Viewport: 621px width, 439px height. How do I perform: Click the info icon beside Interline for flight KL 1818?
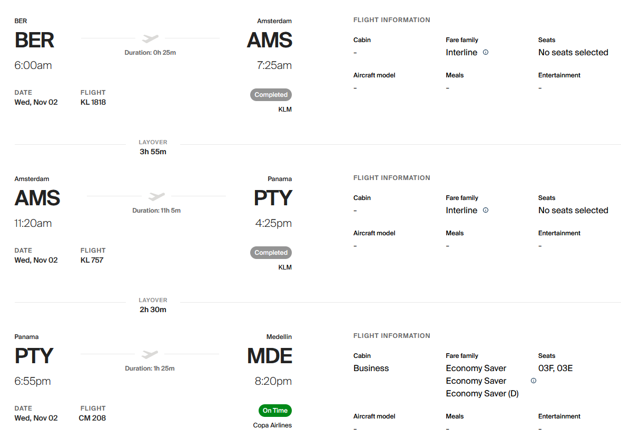point(486,52)
